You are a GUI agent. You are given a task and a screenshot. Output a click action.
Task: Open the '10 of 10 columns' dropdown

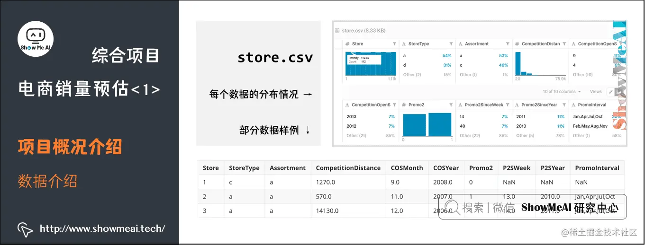562,92
